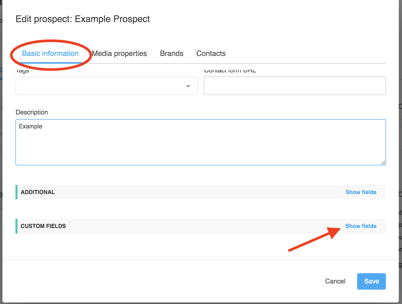Click the Description field label

click(x=32, y=112)
